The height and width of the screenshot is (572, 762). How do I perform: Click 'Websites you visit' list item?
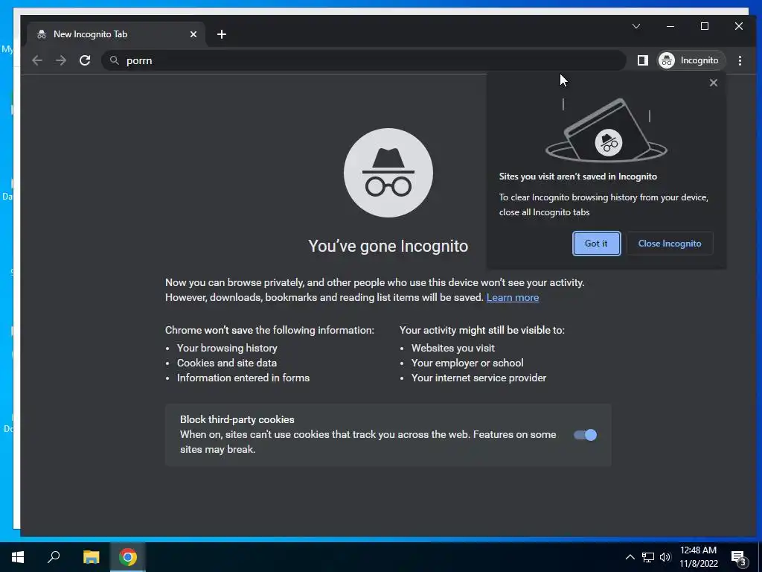click(453, 348)
